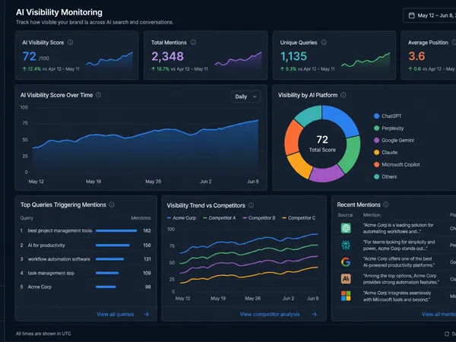Toggle Microsoft Copilot legend entry
Image resolution: width=456 pixels, height=342 pixels.
coord(397,165)
